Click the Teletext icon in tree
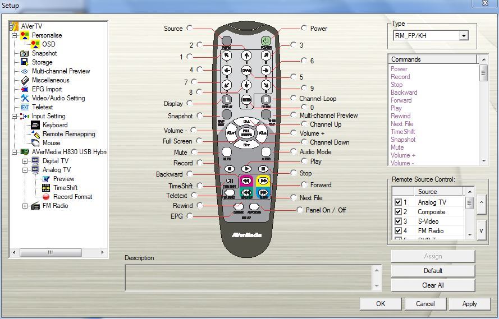Viewport: 499px width, 319px height. [x=25, y=107]
